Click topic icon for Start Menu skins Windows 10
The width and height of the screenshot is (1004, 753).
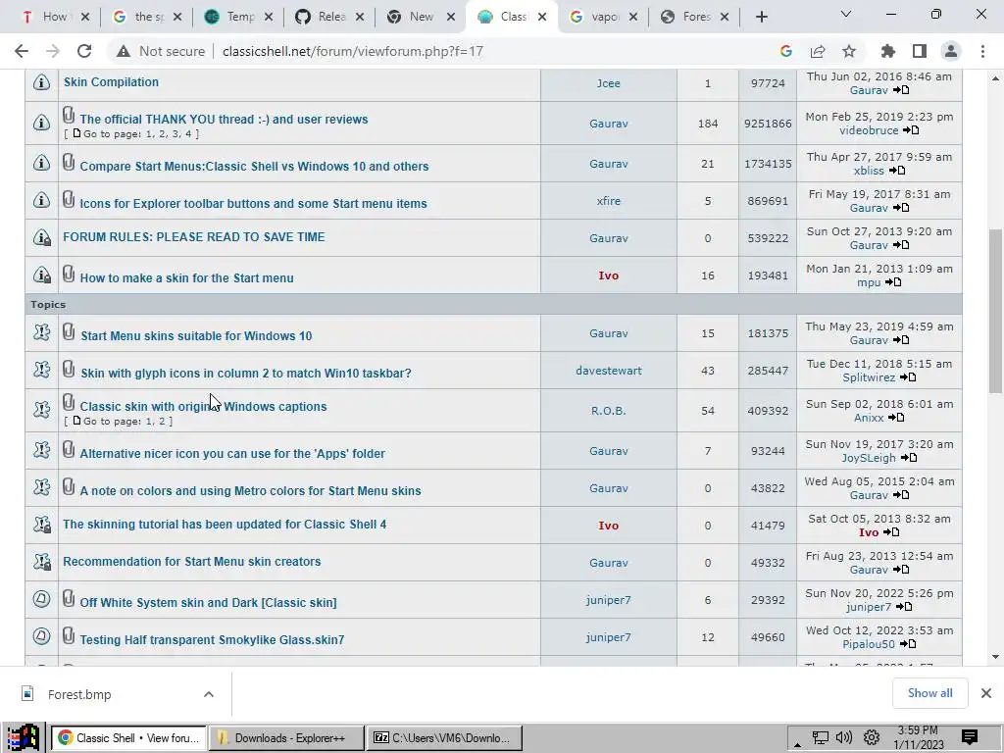click(x=41, y=331)
